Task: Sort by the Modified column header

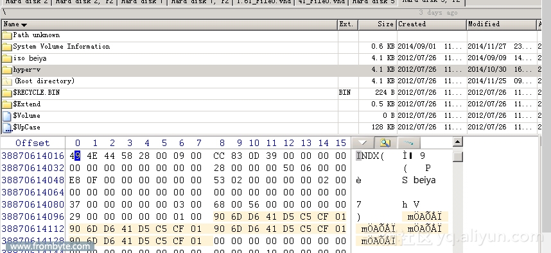Action: 502,24
